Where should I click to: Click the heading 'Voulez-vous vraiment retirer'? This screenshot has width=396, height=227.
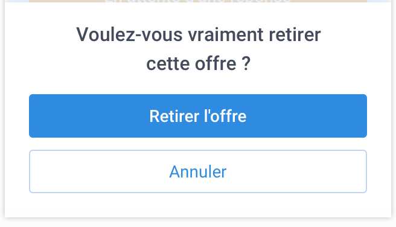(x=199, y=34)
